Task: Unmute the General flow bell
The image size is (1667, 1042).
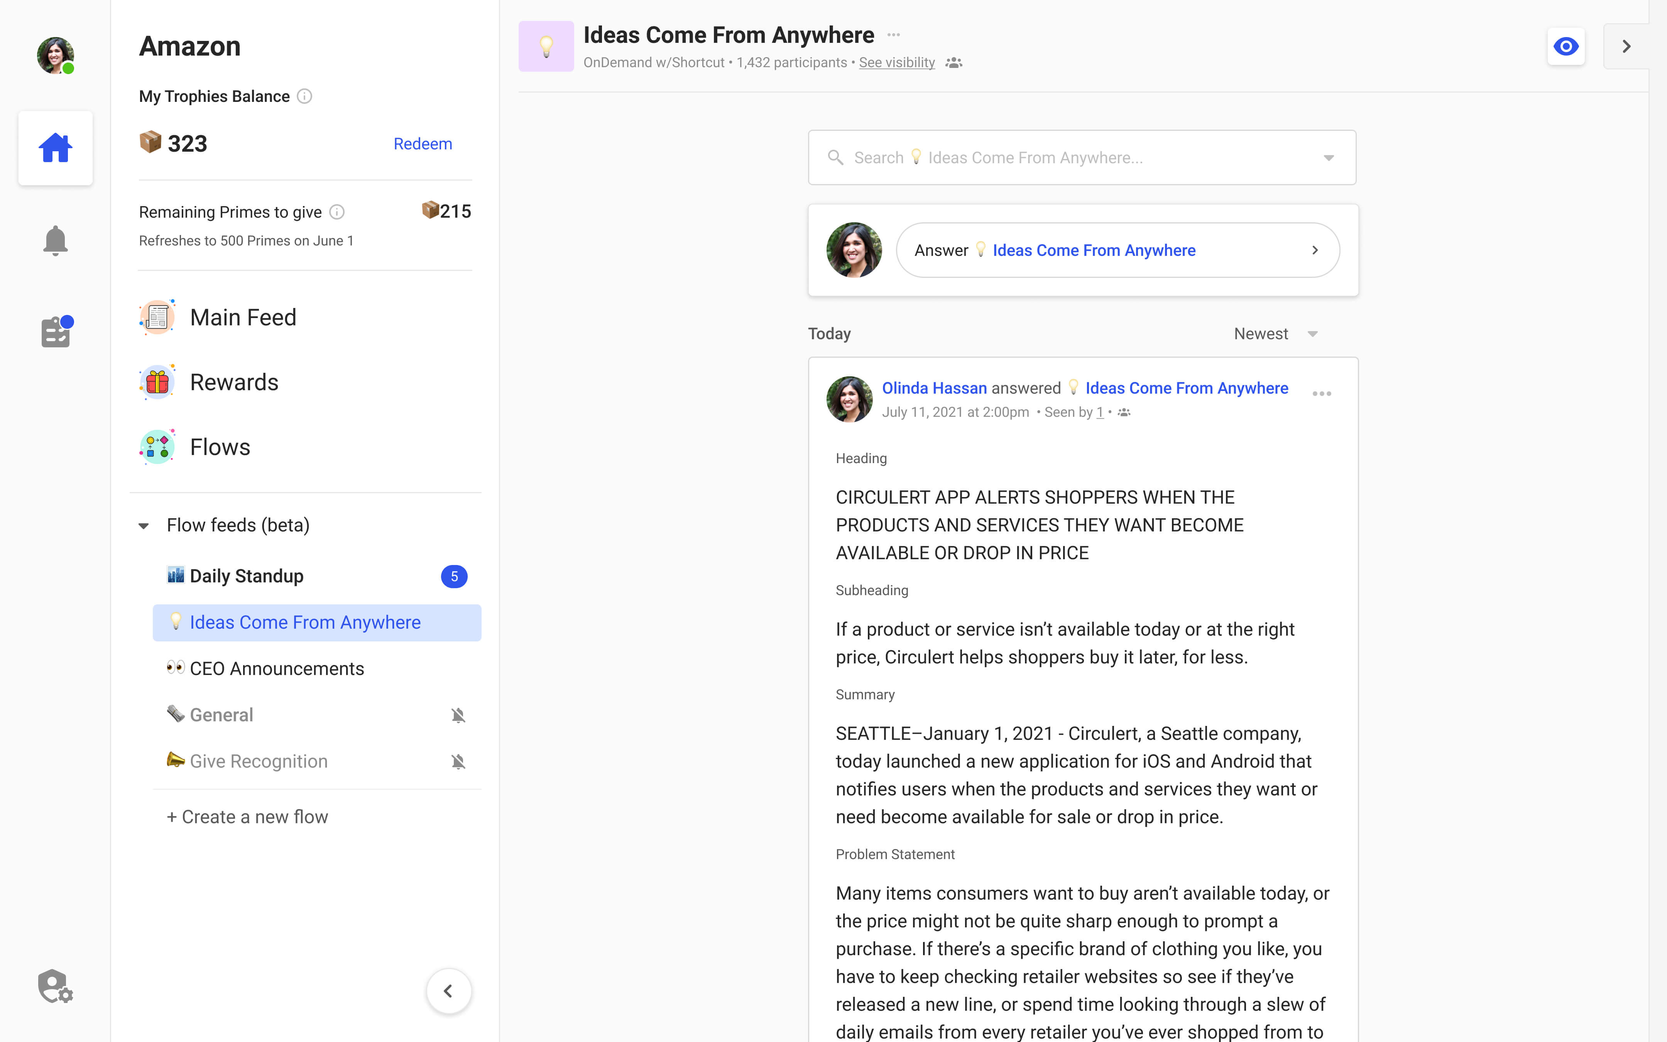Action: pyautogui.click(x=458, y=716)
